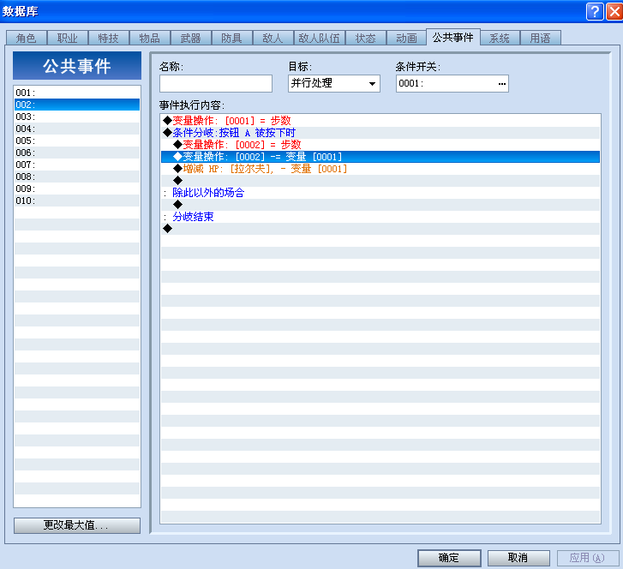
Task: Select common event 008 in list
Action: coord(77,177)
